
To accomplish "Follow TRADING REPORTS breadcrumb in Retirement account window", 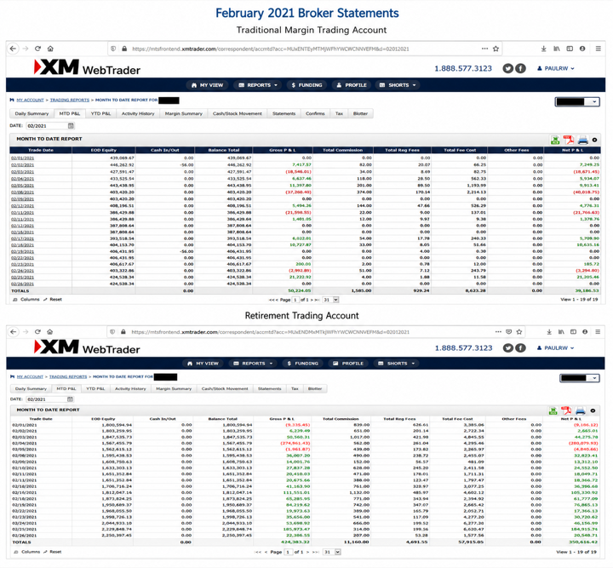I will coord(68,377).
